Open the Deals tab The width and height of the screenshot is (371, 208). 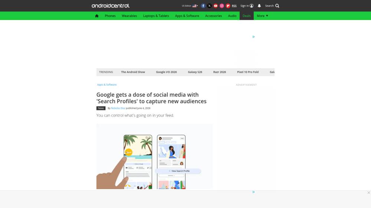247,16
